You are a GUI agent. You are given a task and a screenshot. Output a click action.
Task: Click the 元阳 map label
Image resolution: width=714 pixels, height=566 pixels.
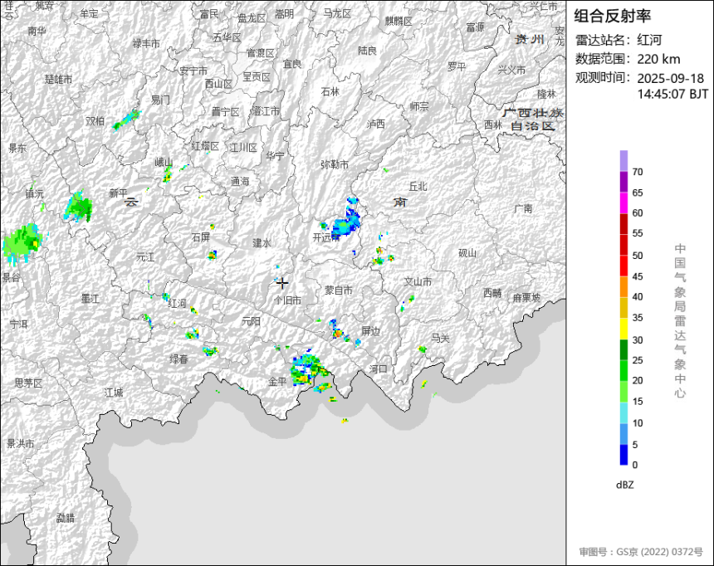click(x=251, y=321)
